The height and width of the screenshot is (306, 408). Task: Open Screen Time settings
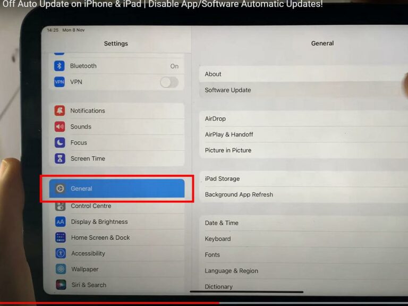[117, 158]
